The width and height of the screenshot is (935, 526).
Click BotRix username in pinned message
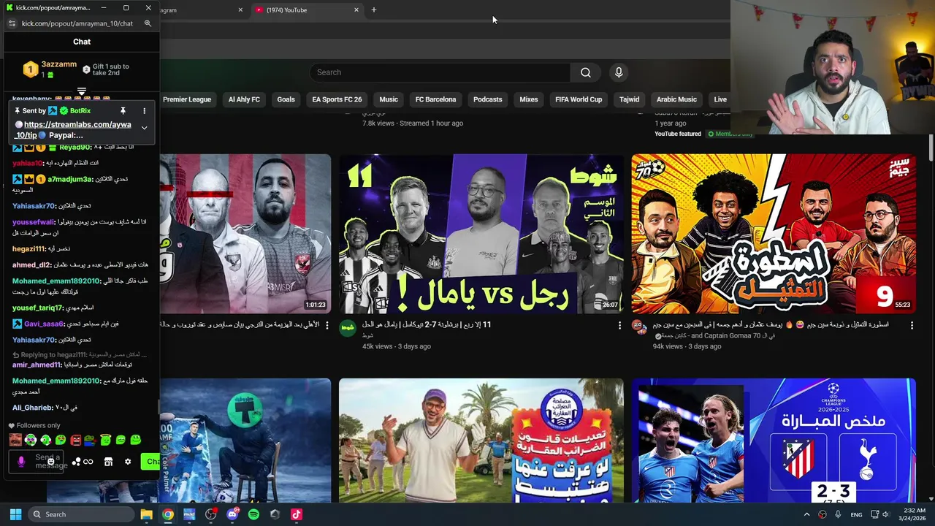click(x=80, y=111)
